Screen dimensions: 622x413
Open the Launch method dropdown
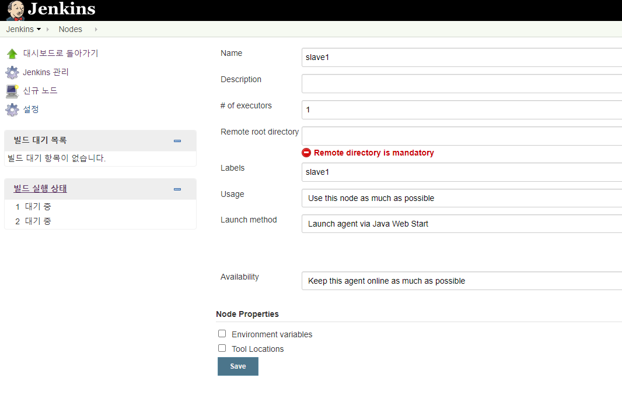pos(462,224)
